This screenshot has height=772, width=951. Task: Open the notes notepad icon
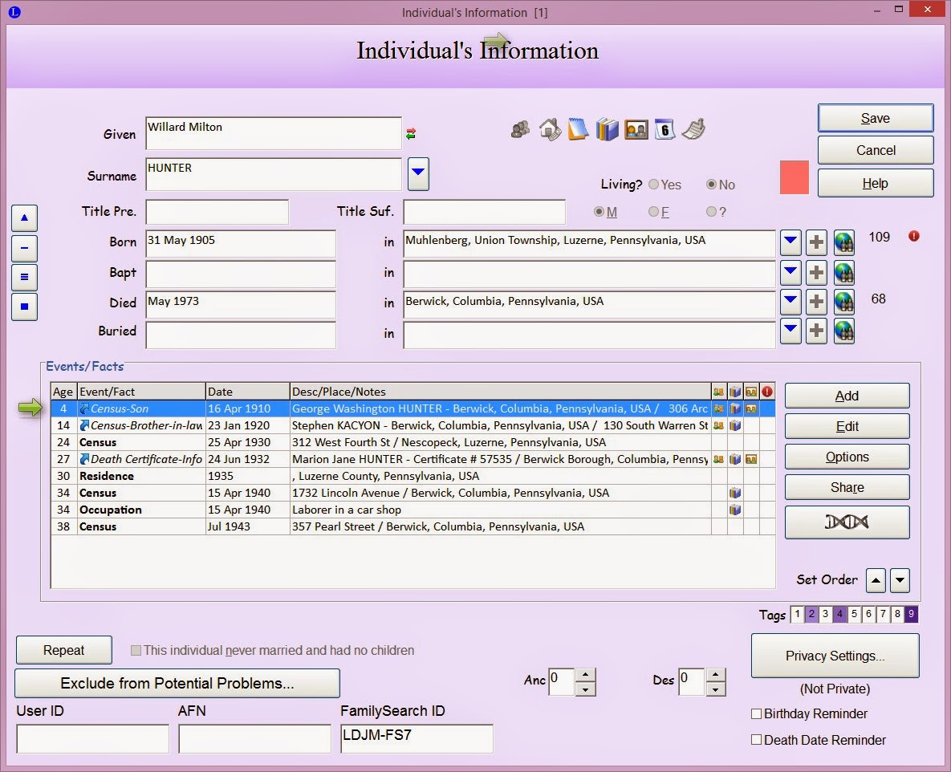click(x=579, y=129)
